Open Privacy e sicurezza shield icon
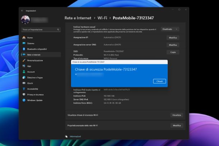219x146 pixels. coord(24,95)
